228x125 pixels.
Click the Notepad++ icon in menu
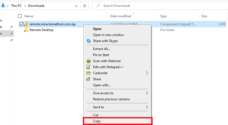click(x=88, y=67)
